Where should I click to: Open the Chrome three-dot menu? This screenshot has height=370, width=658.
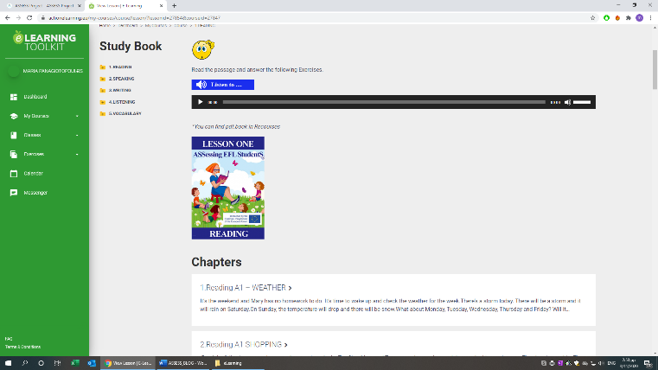650,18
